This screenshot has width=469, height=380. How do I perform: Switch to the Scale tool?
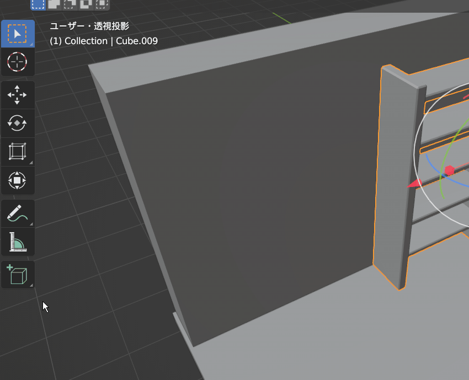(17, 152)
